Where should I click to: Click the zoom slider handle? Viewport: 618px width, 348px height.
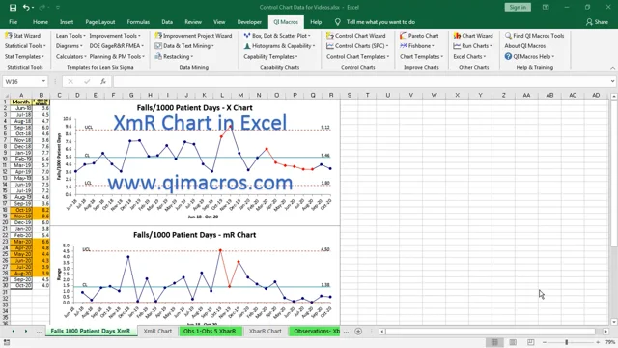click(x=567, y=342)
